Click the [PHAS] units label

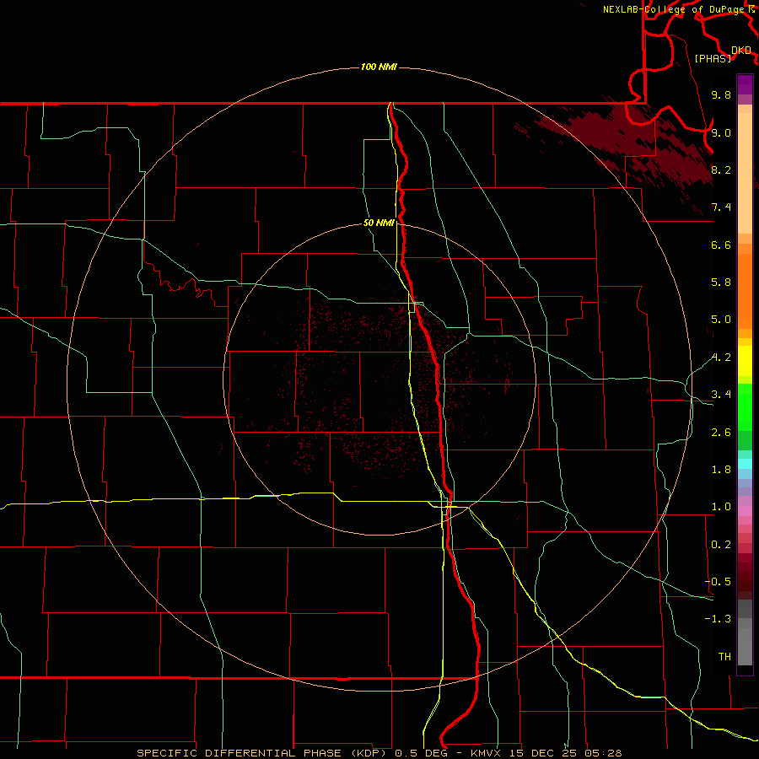[713, 58]
